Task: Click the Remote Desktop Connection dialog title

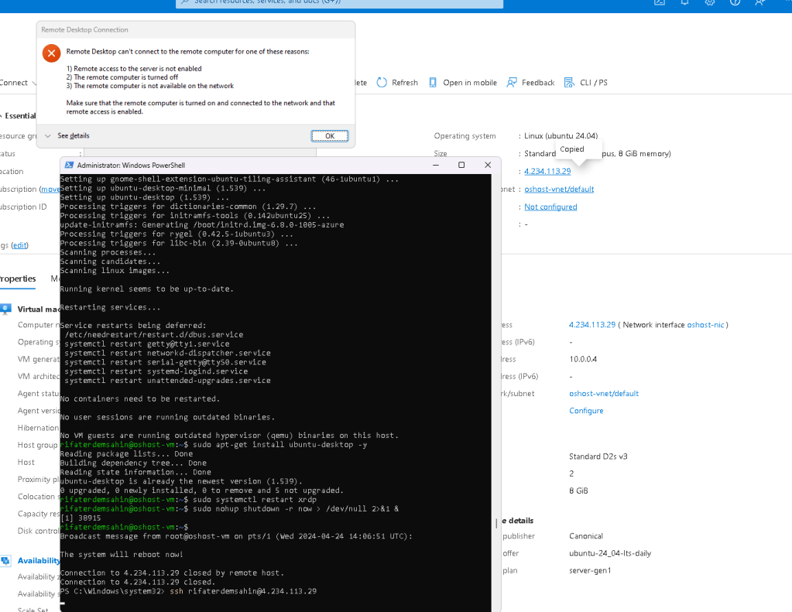Action: 85,30
